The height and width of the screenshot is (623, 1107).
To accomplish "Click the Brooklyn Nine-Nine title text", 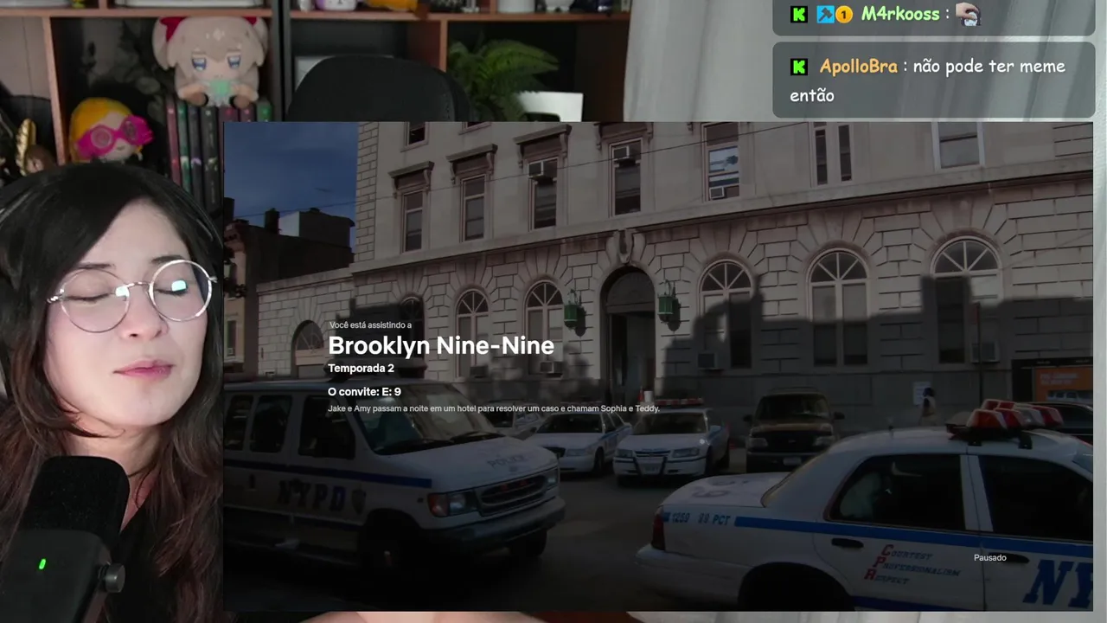I will coord(441,345).
